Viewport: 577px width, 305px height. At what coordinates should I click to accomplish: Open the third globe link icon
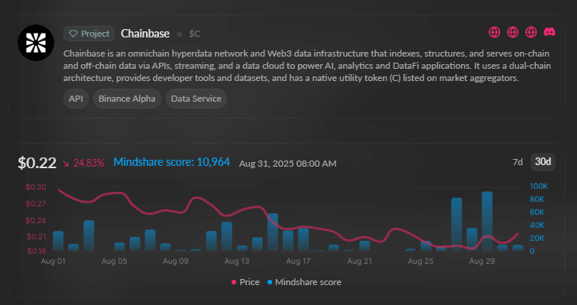tap(531, 32)
